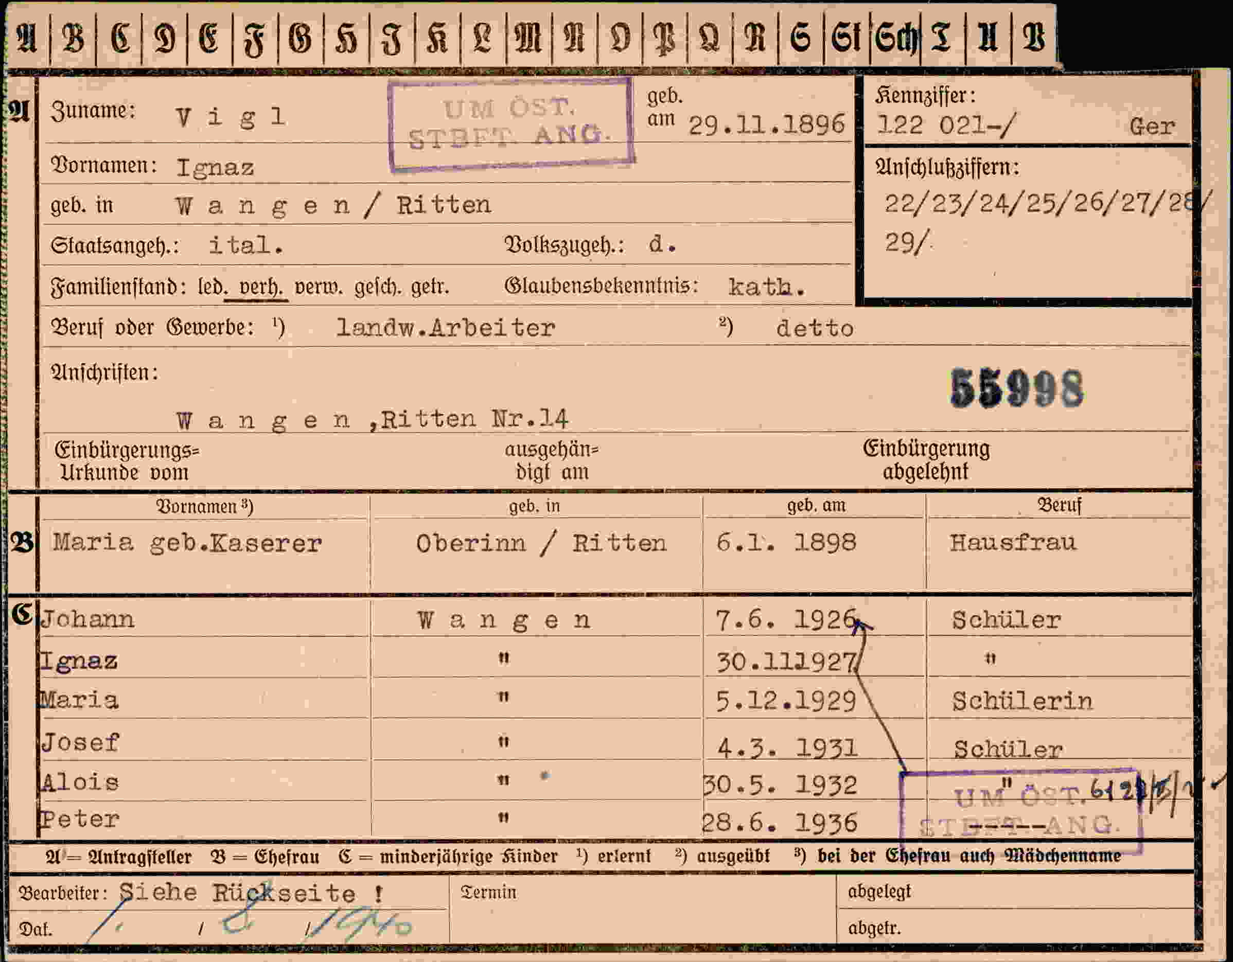Click child name Maria in section C

click(79, 701)
